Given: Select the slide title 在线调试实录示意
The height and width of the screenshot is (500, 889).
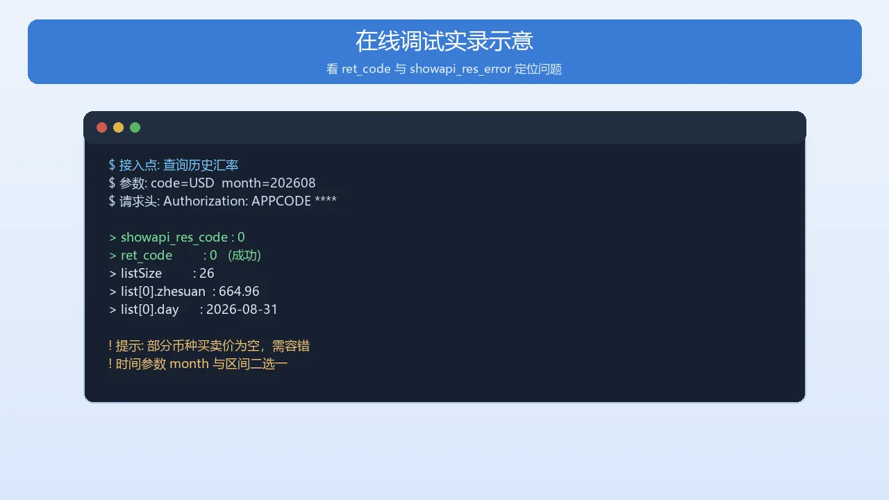Looking at the screenshot, I should point(444,41).
